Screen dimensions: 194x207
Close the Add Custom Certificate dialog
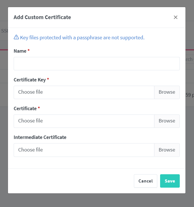point(175,17)
